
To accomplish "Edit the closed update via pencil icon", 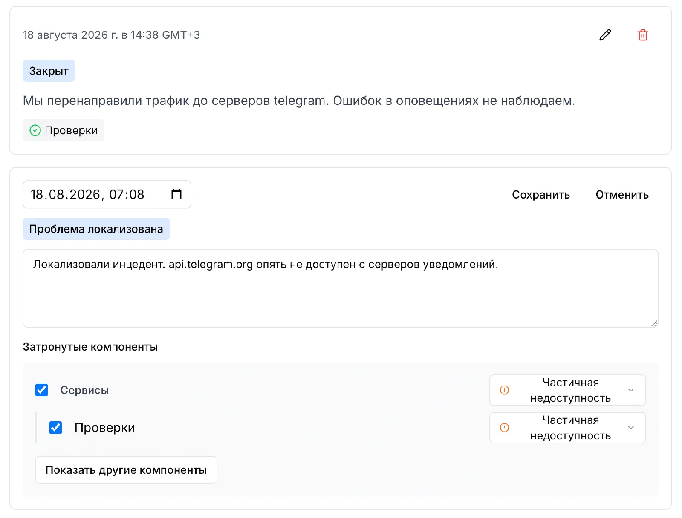I will point(605,35).
